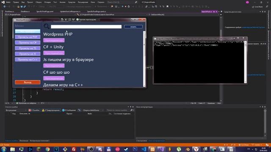Viewport: 271px width, 152px height.
Task: Open the 'Все решение' scope dropdown in Error List
Action: [x=16, y=110]
